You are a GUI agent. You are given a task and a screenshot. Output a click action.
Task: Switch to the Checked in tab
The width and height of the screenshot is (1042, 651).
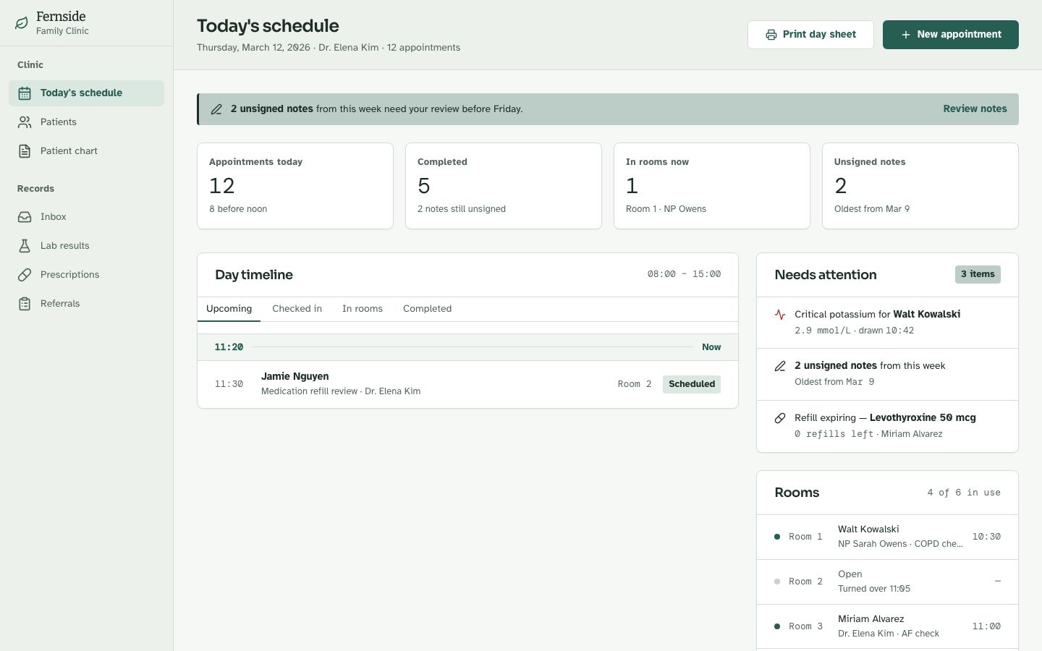(297, 309)
